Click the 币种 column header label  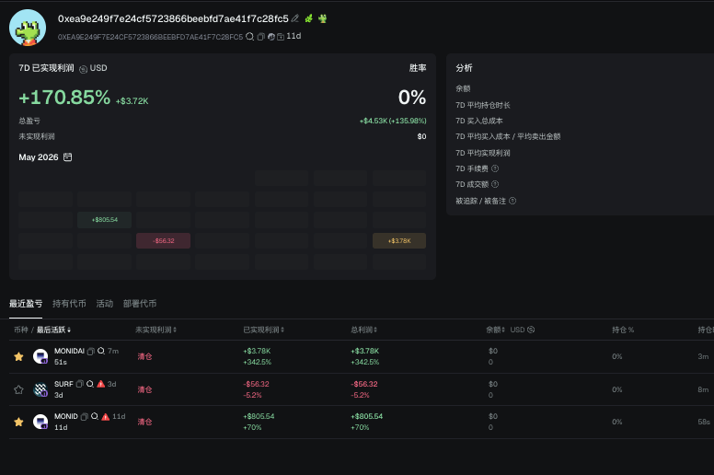tap(21, 330)
